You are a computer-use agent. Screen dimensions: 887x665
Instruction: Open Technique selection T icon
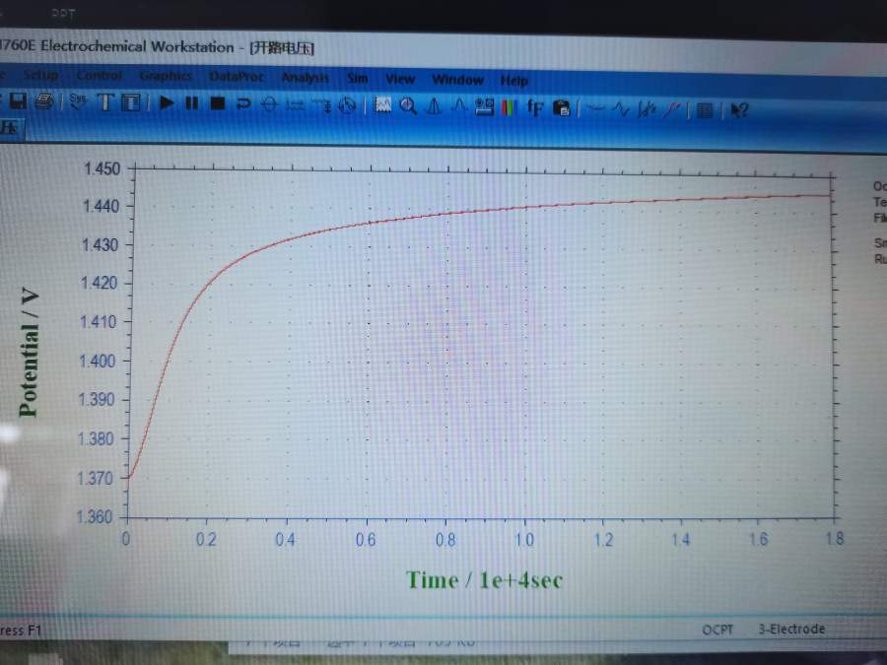[105, 102]
